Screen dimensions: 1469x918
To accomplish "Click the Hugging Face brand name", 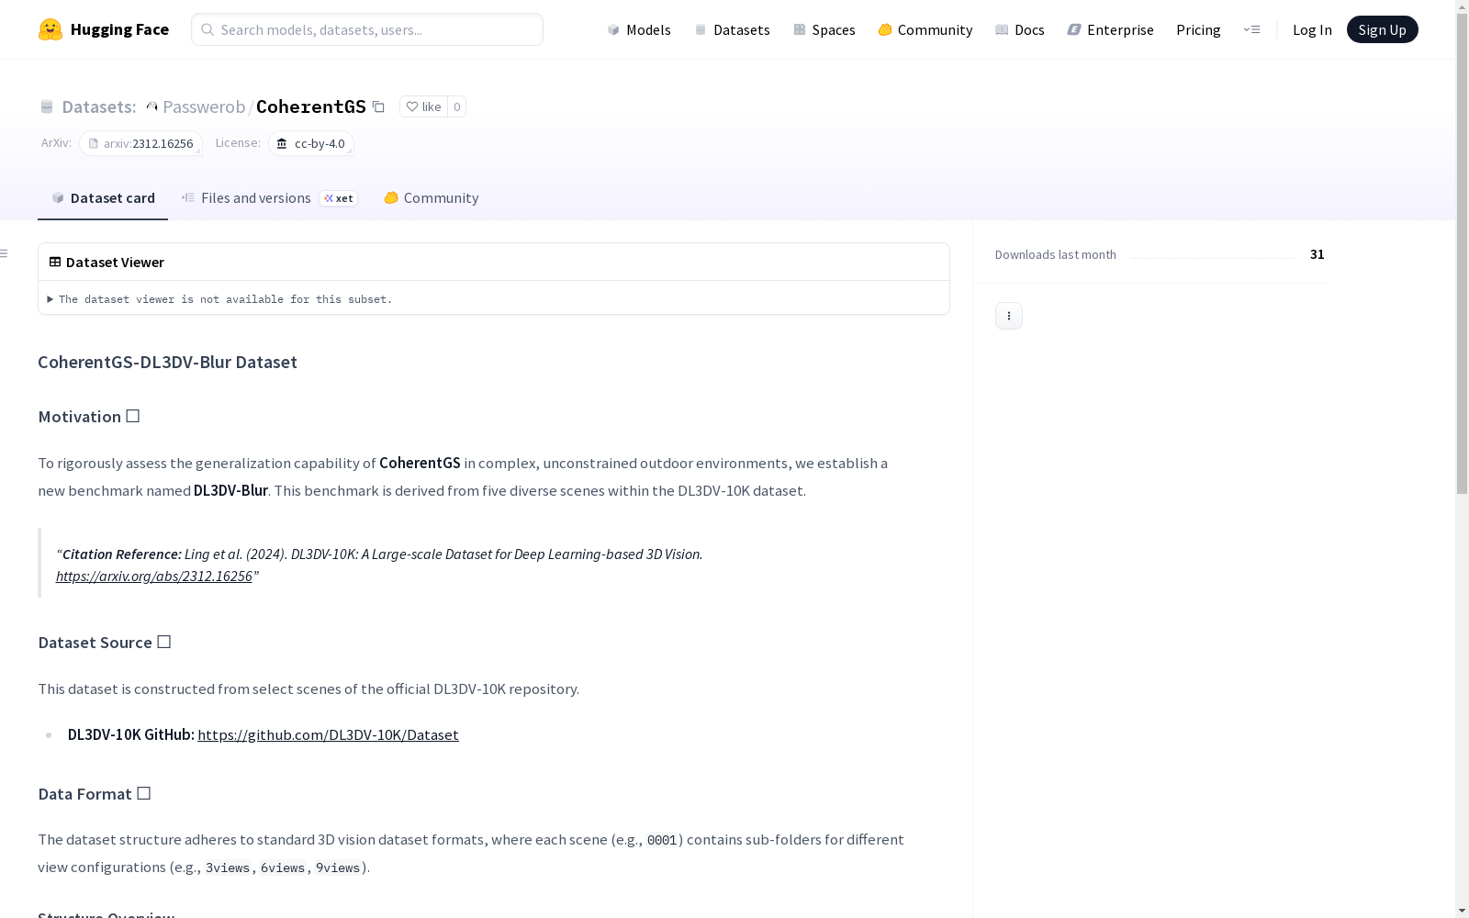I will click(119, 29).
